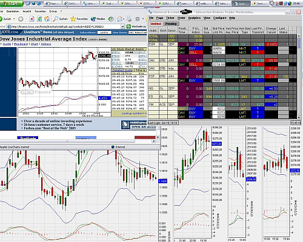Switch to the Untitled tab in Trader Workstation
Viewport: 303px width, 242px height.
(x=156, y=24)
